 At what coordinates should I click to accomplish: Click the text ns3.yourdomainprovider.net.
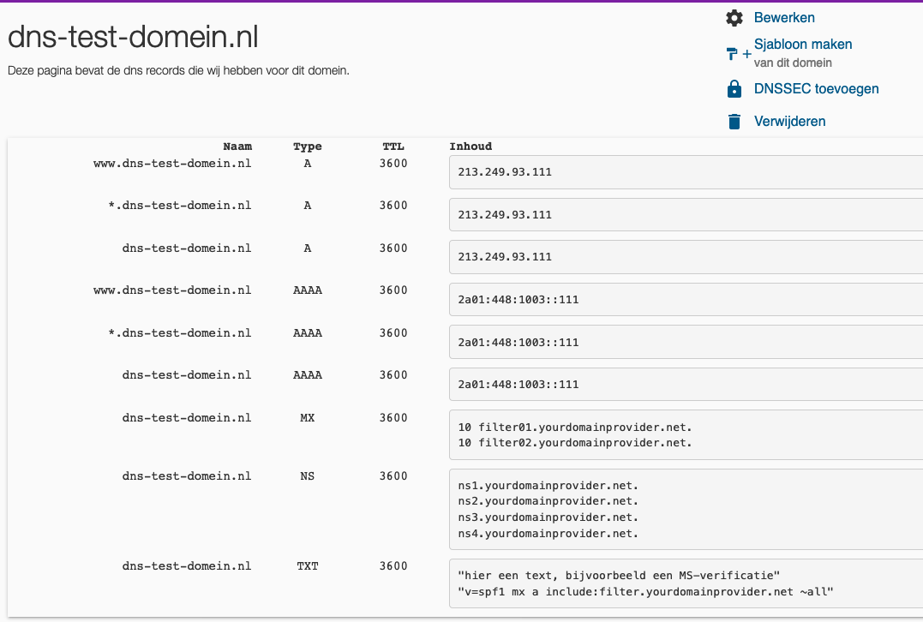548,517
